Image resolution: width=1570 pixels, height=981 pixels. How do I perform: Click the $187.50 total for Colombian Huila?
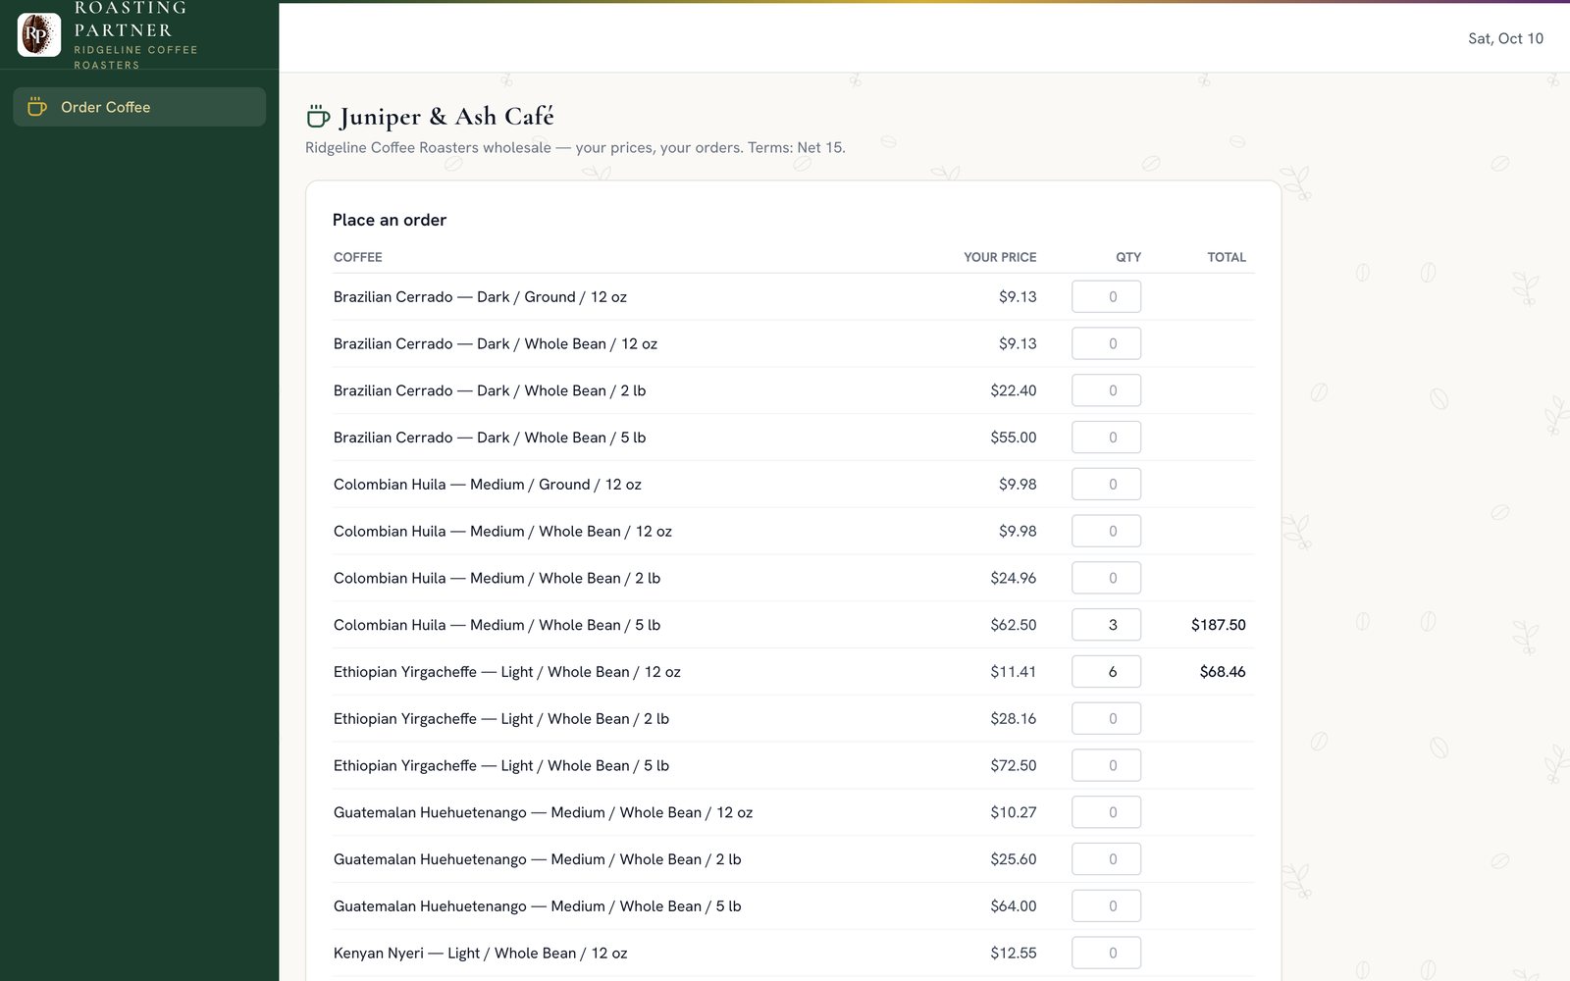tap(1218, 625)
